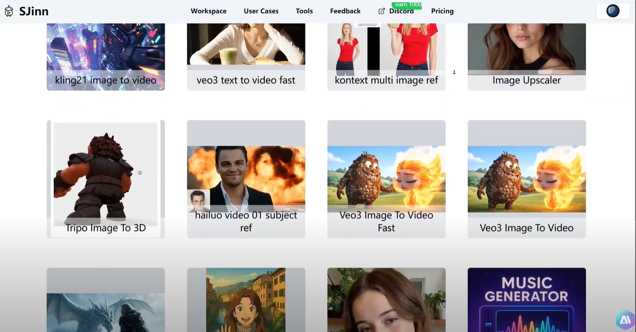This screenshot has height=332, width=636.
Task: Click the 'Image Upscaler' label text
Action: tap(526, 80)
